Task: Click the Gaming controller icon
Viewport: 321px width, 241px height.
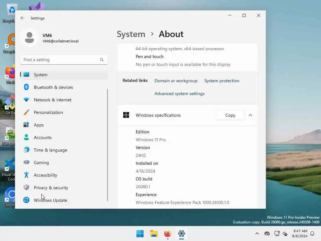Action: click(x=26, y=162)
